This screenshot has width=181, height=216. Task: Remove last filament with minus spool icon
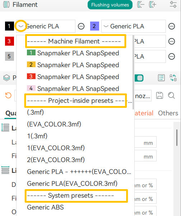(141, 5)
